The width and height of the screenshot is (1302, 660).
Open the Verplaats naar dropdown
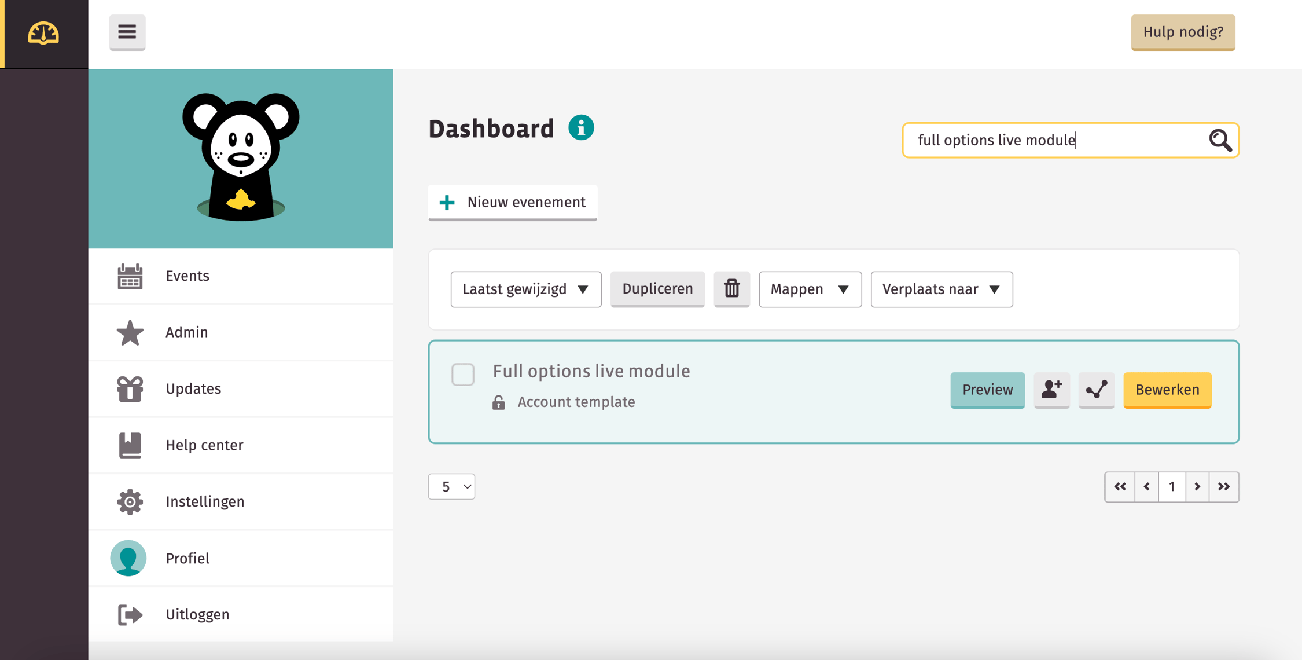tap(941, 289)
